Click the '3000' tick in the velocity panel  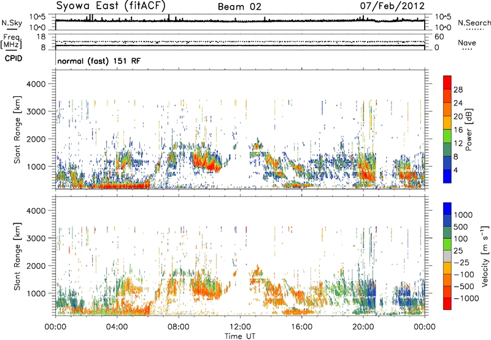tap(36, 238)
